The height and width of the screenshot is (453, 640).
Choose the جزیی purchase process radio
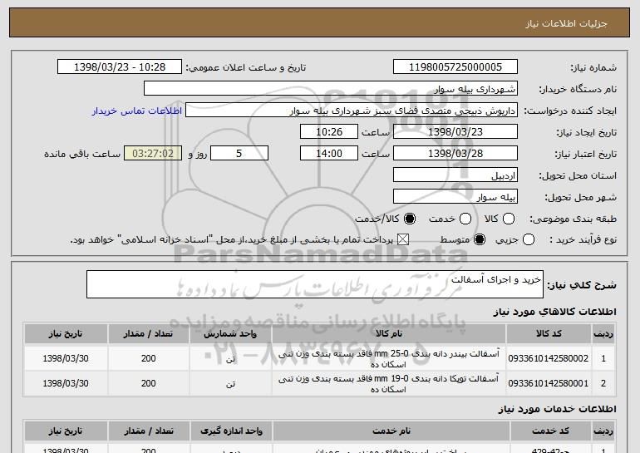click(528, 239)
